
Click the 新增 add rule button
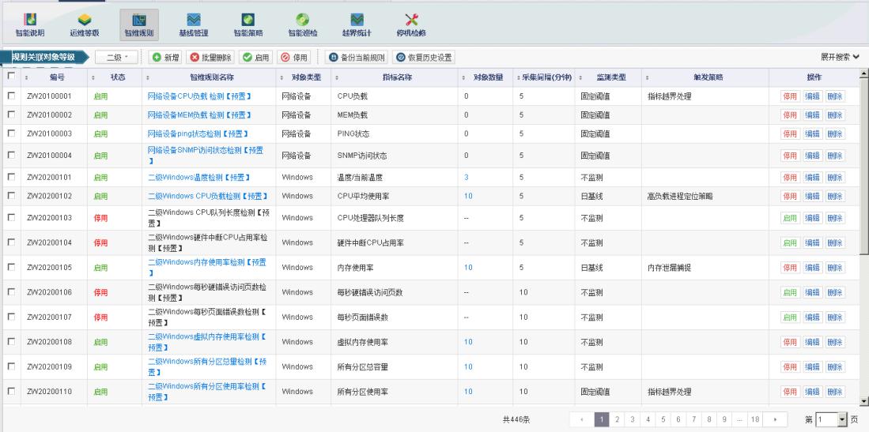coord(166,58)
